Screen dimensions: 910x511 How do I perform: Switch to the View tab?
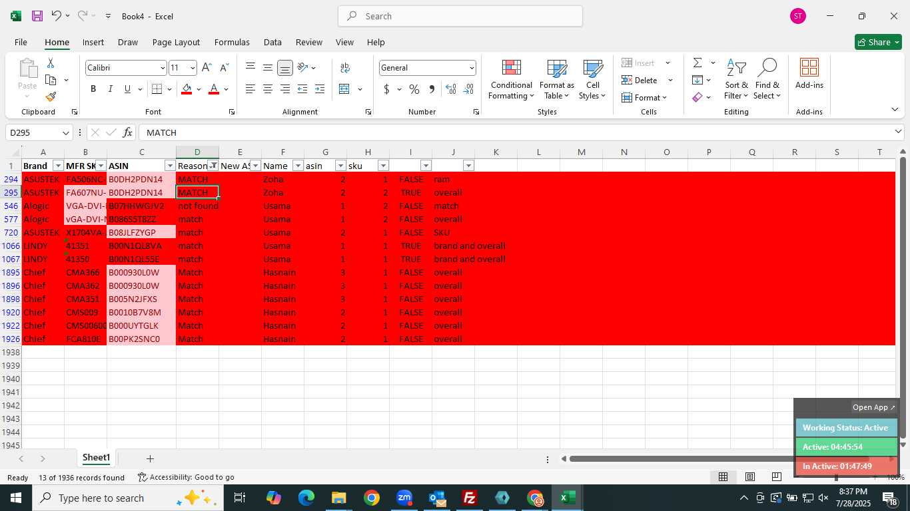344,42
